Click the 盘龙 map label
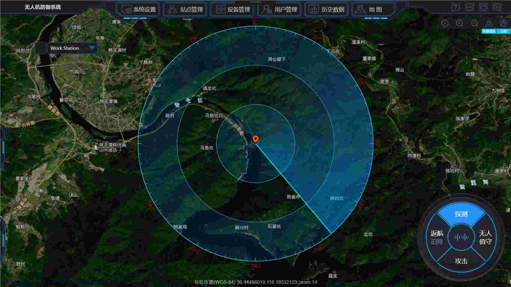Image resolution: width=511 pixels, height=287 pixels. click(333, 276)
